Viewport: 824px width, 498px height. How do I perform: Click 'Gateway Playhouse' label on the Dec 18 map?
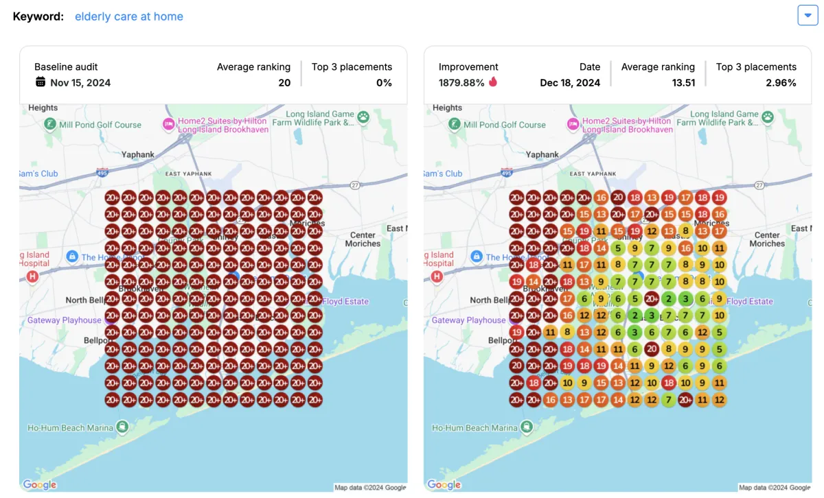click(468, 320)
